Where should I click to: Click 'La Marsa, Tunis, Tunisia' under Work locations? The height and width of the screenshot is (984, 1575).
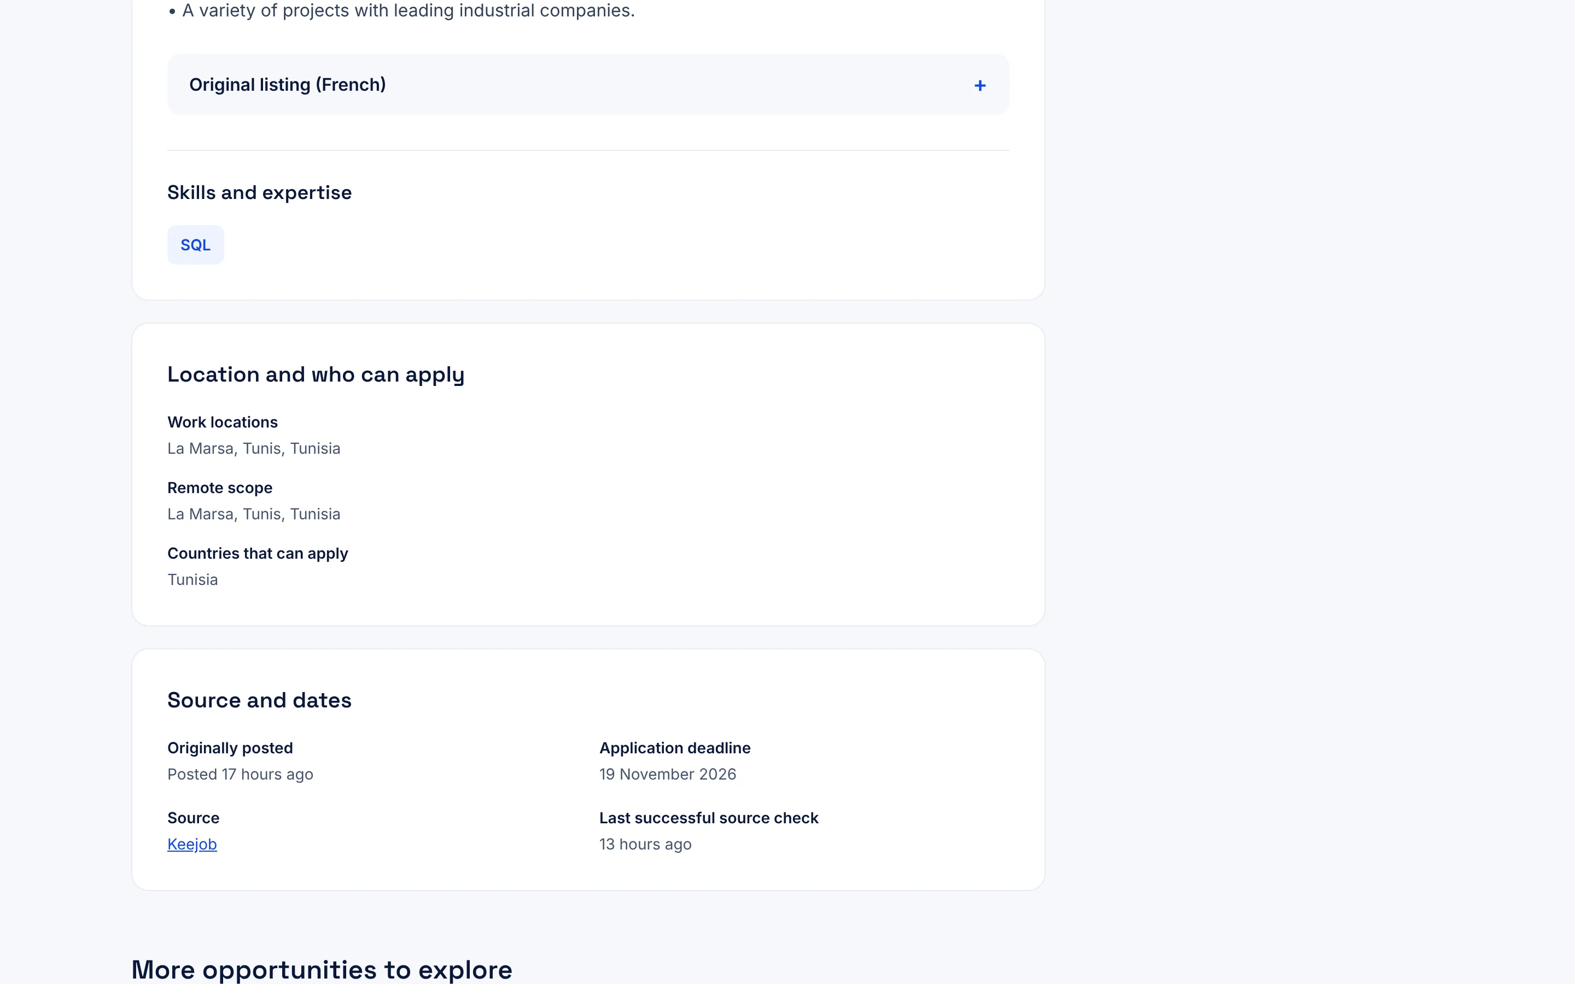click(254, 448)
